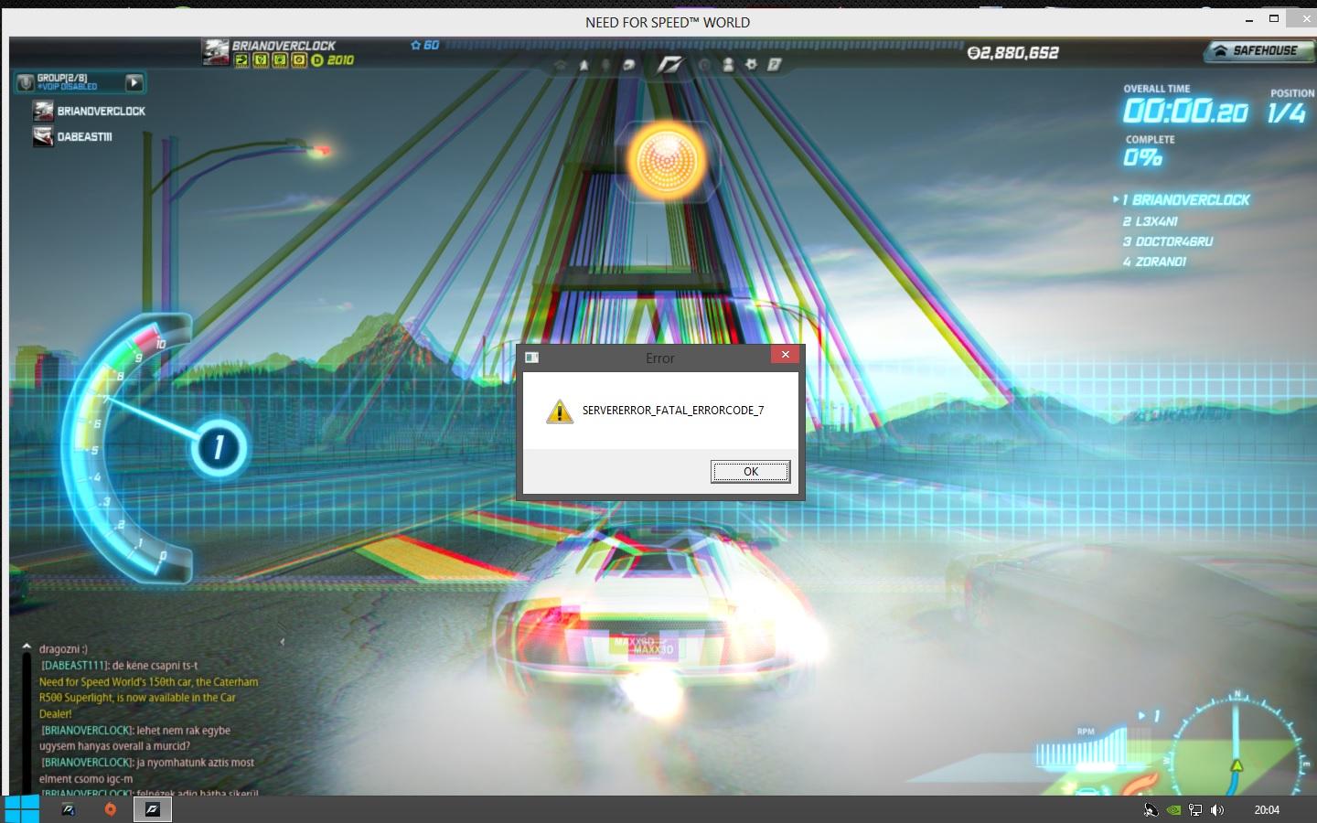Expand the group panel arrow button
This screenshot has width=1317, height=823.
pyautogui.click(x=134, y=83)
